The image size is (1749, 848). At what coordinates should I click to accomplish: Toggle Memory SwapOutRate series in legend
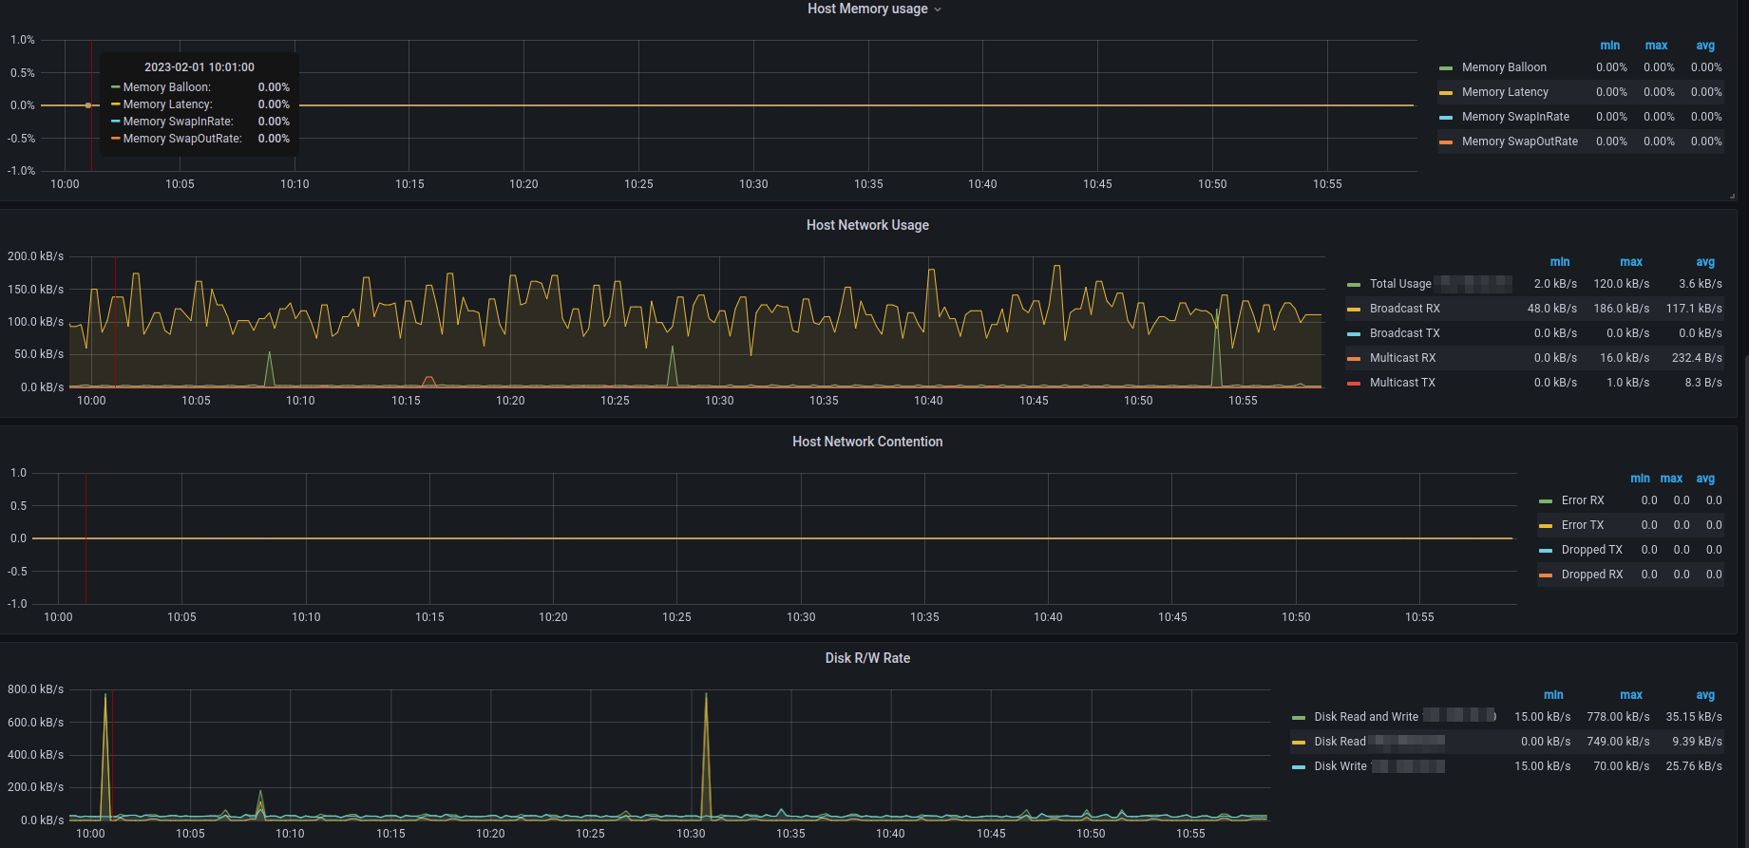tap(1519, 141)
